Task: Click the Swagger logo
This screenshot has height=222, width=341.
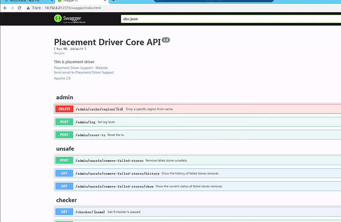Action: click(x=70, y=19)
